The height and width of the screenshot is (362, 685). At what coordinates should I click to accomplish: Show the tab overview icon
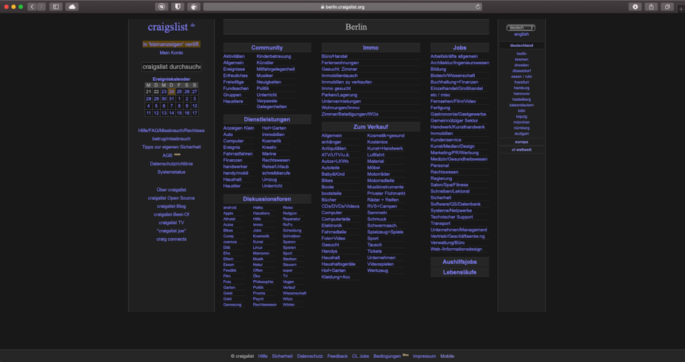tap(668, 7)
